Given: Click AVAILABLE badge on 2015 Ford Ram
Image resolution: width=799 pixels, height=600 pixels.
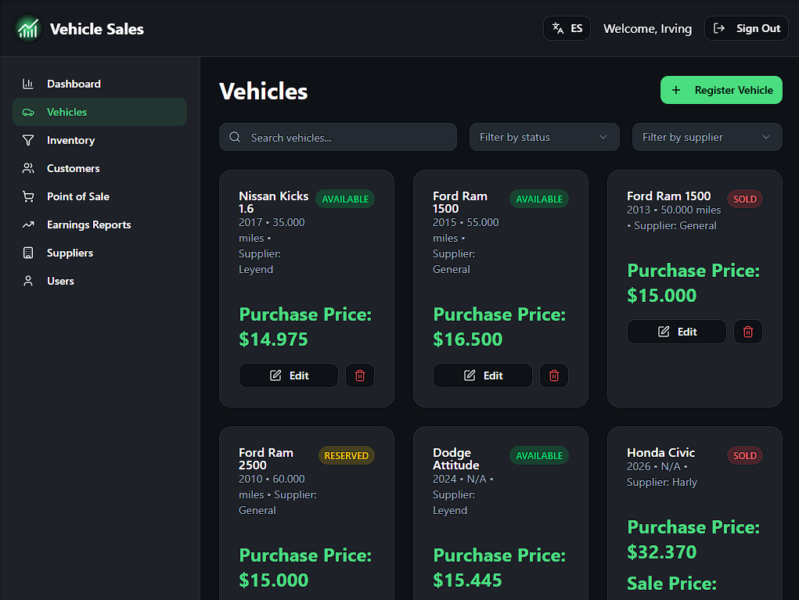Looking at the screenshot, I should click(539, 199).
